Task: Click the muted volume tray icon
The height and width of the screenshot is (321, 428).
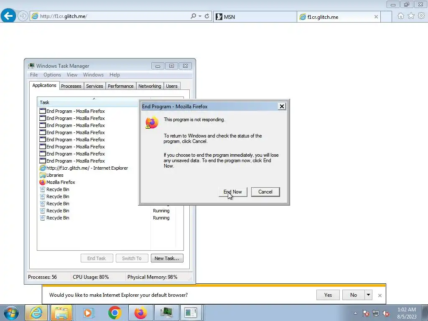Action: click(x=386, y=313)
